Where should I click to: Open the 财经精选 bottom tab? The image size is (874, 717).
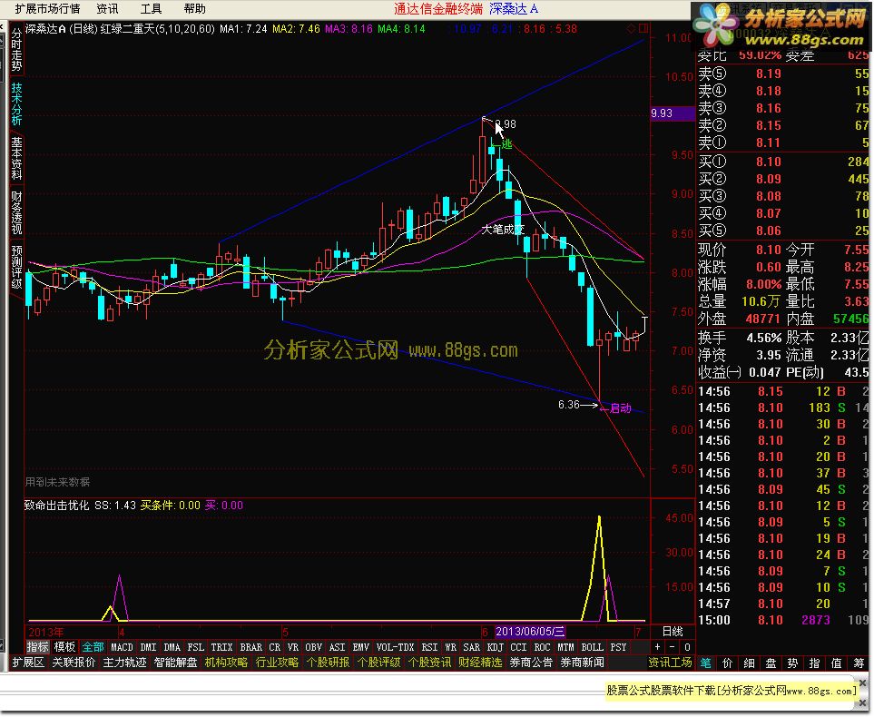click(x=480, y=663)
